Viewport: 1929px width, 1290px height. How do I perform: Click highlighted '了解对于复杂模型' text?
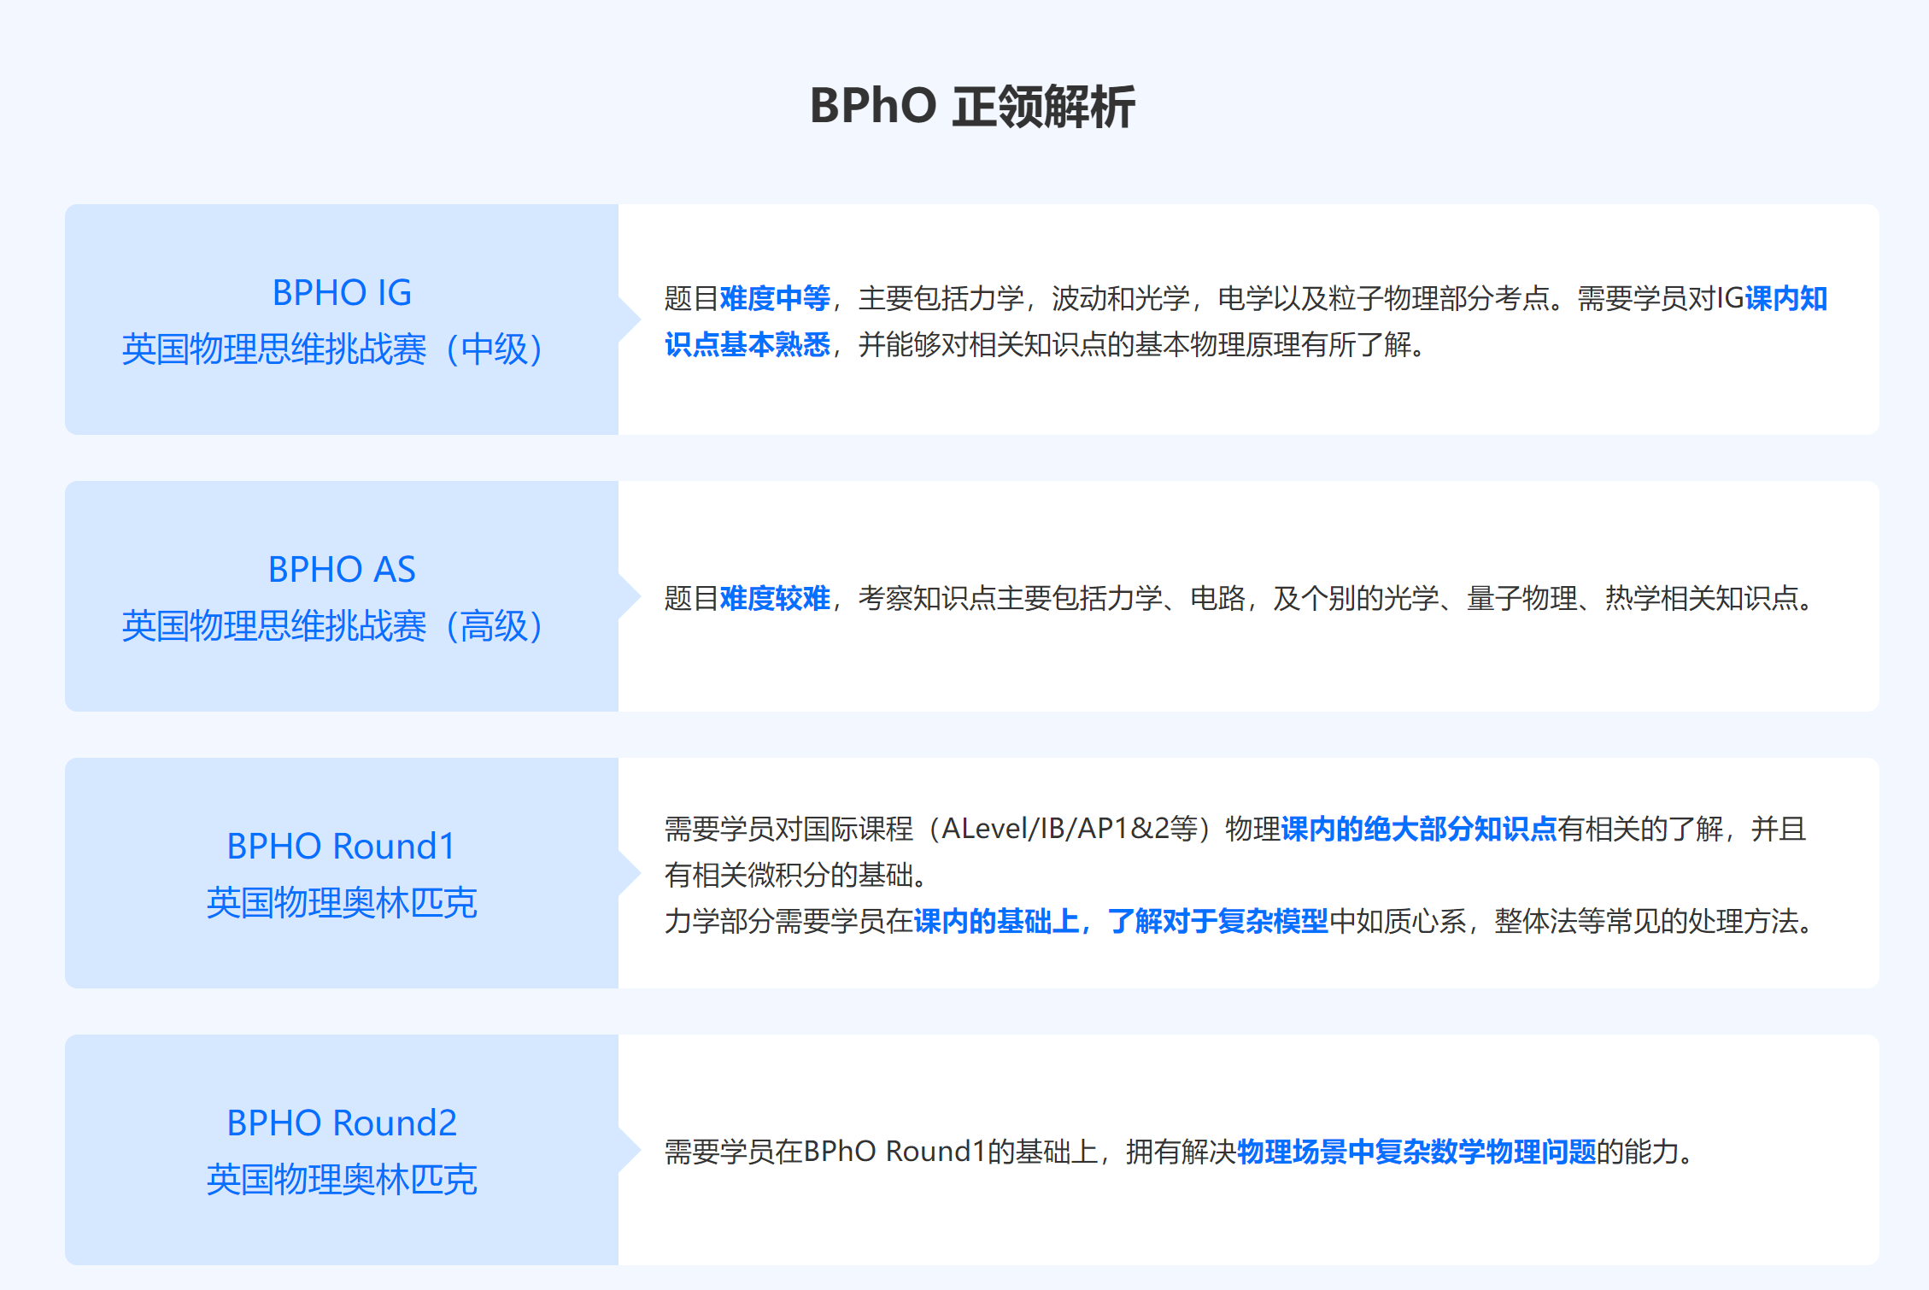point(1218,921)
